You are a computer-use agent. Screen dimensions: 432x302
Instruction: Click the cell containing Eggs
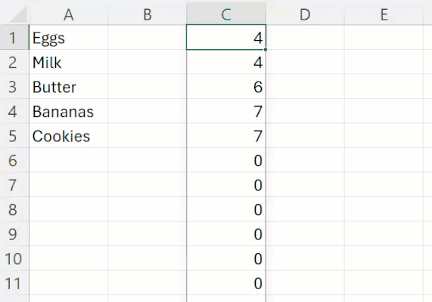point(68,38)
